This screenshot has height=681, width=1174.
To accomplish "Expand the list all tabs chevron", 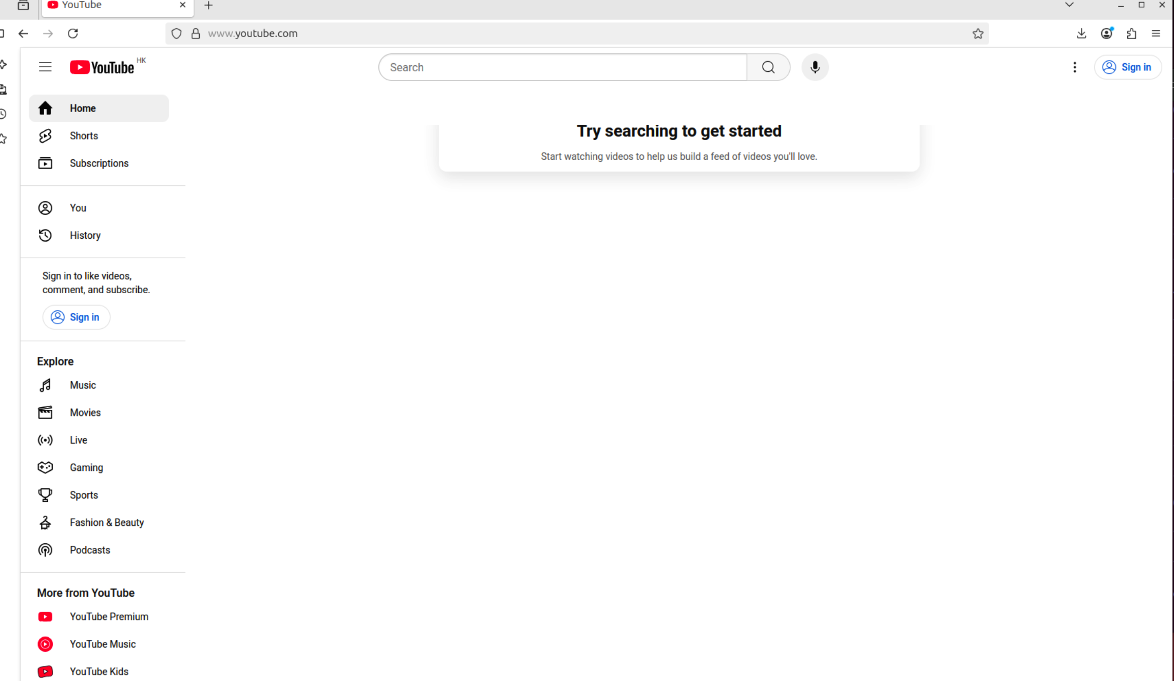I will [x=1069, y=5].
